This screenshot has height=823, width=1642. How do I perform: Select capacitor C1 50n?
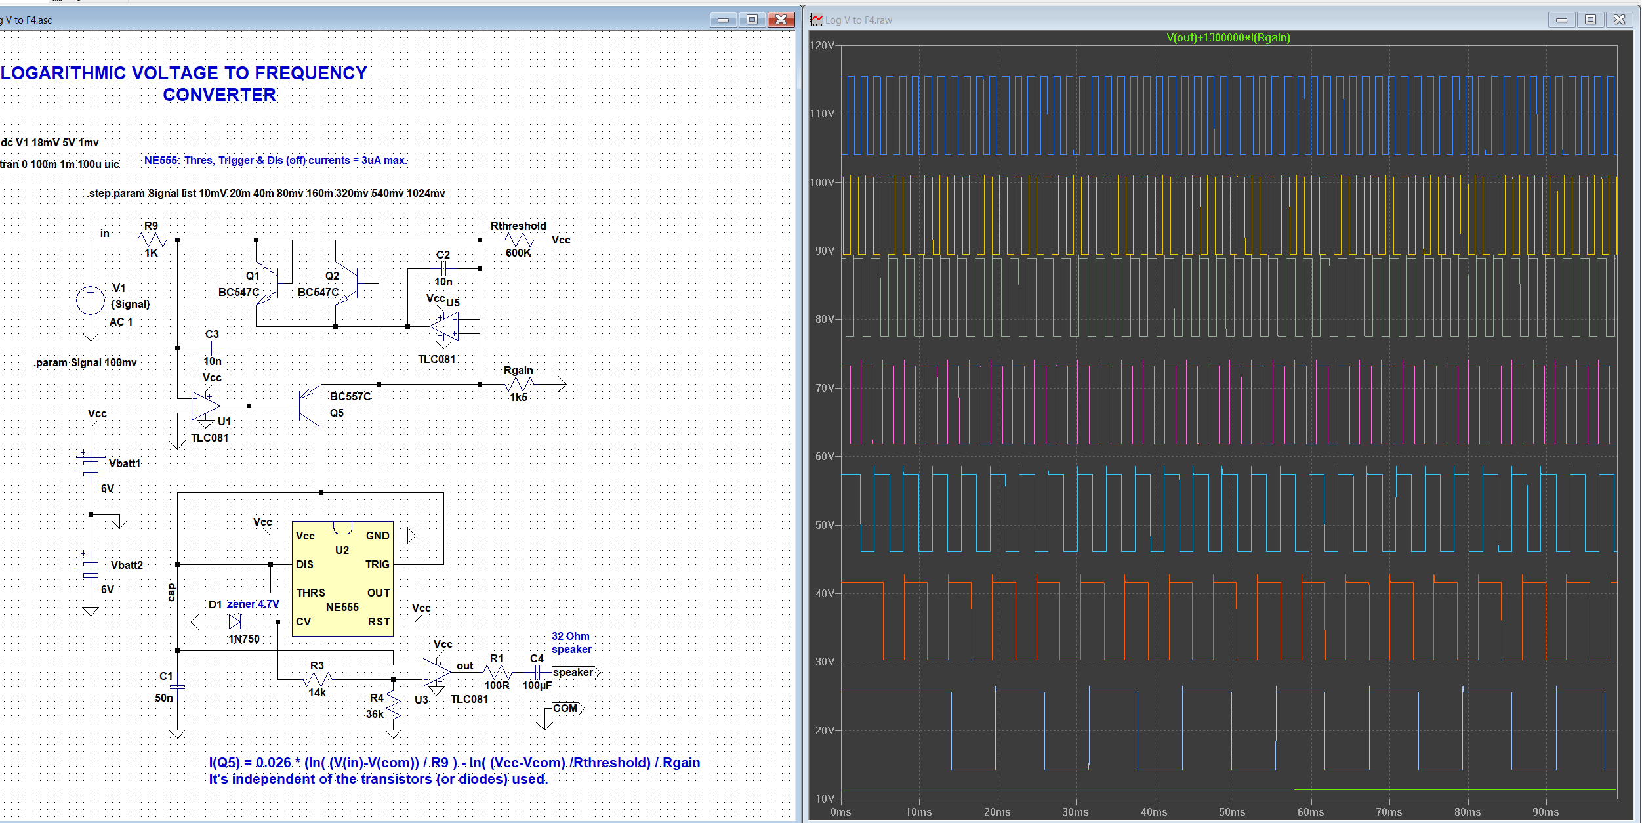pyautogui.click(x=177, y=686)
